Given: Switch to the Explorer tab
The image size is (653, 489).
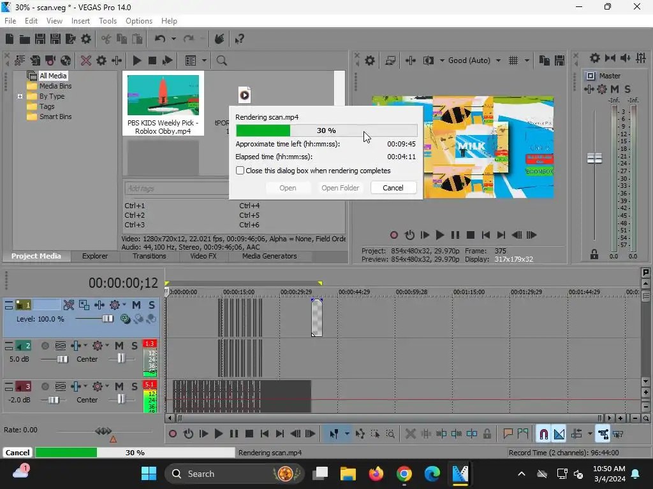Looking at the screenshot, I should (x=95, y=256).
